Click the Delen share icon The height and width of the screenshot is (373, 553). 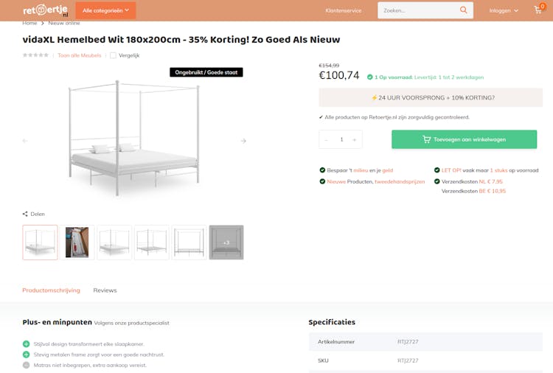point(26,214)
